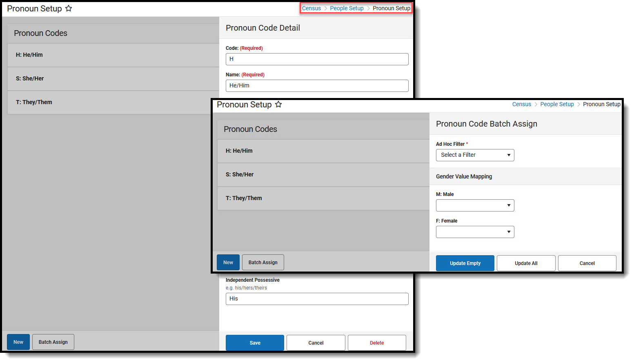This screenshot has height=363, width=634.
Task: Cancel editing the He/Him pronoun code
Action: click(316, 343)
